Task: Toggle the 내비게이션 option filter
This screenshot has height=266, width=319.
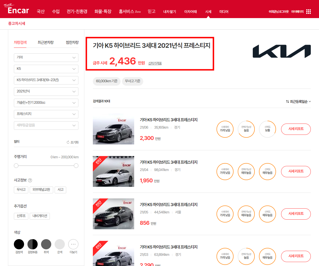Action: [x=40, y=216]
